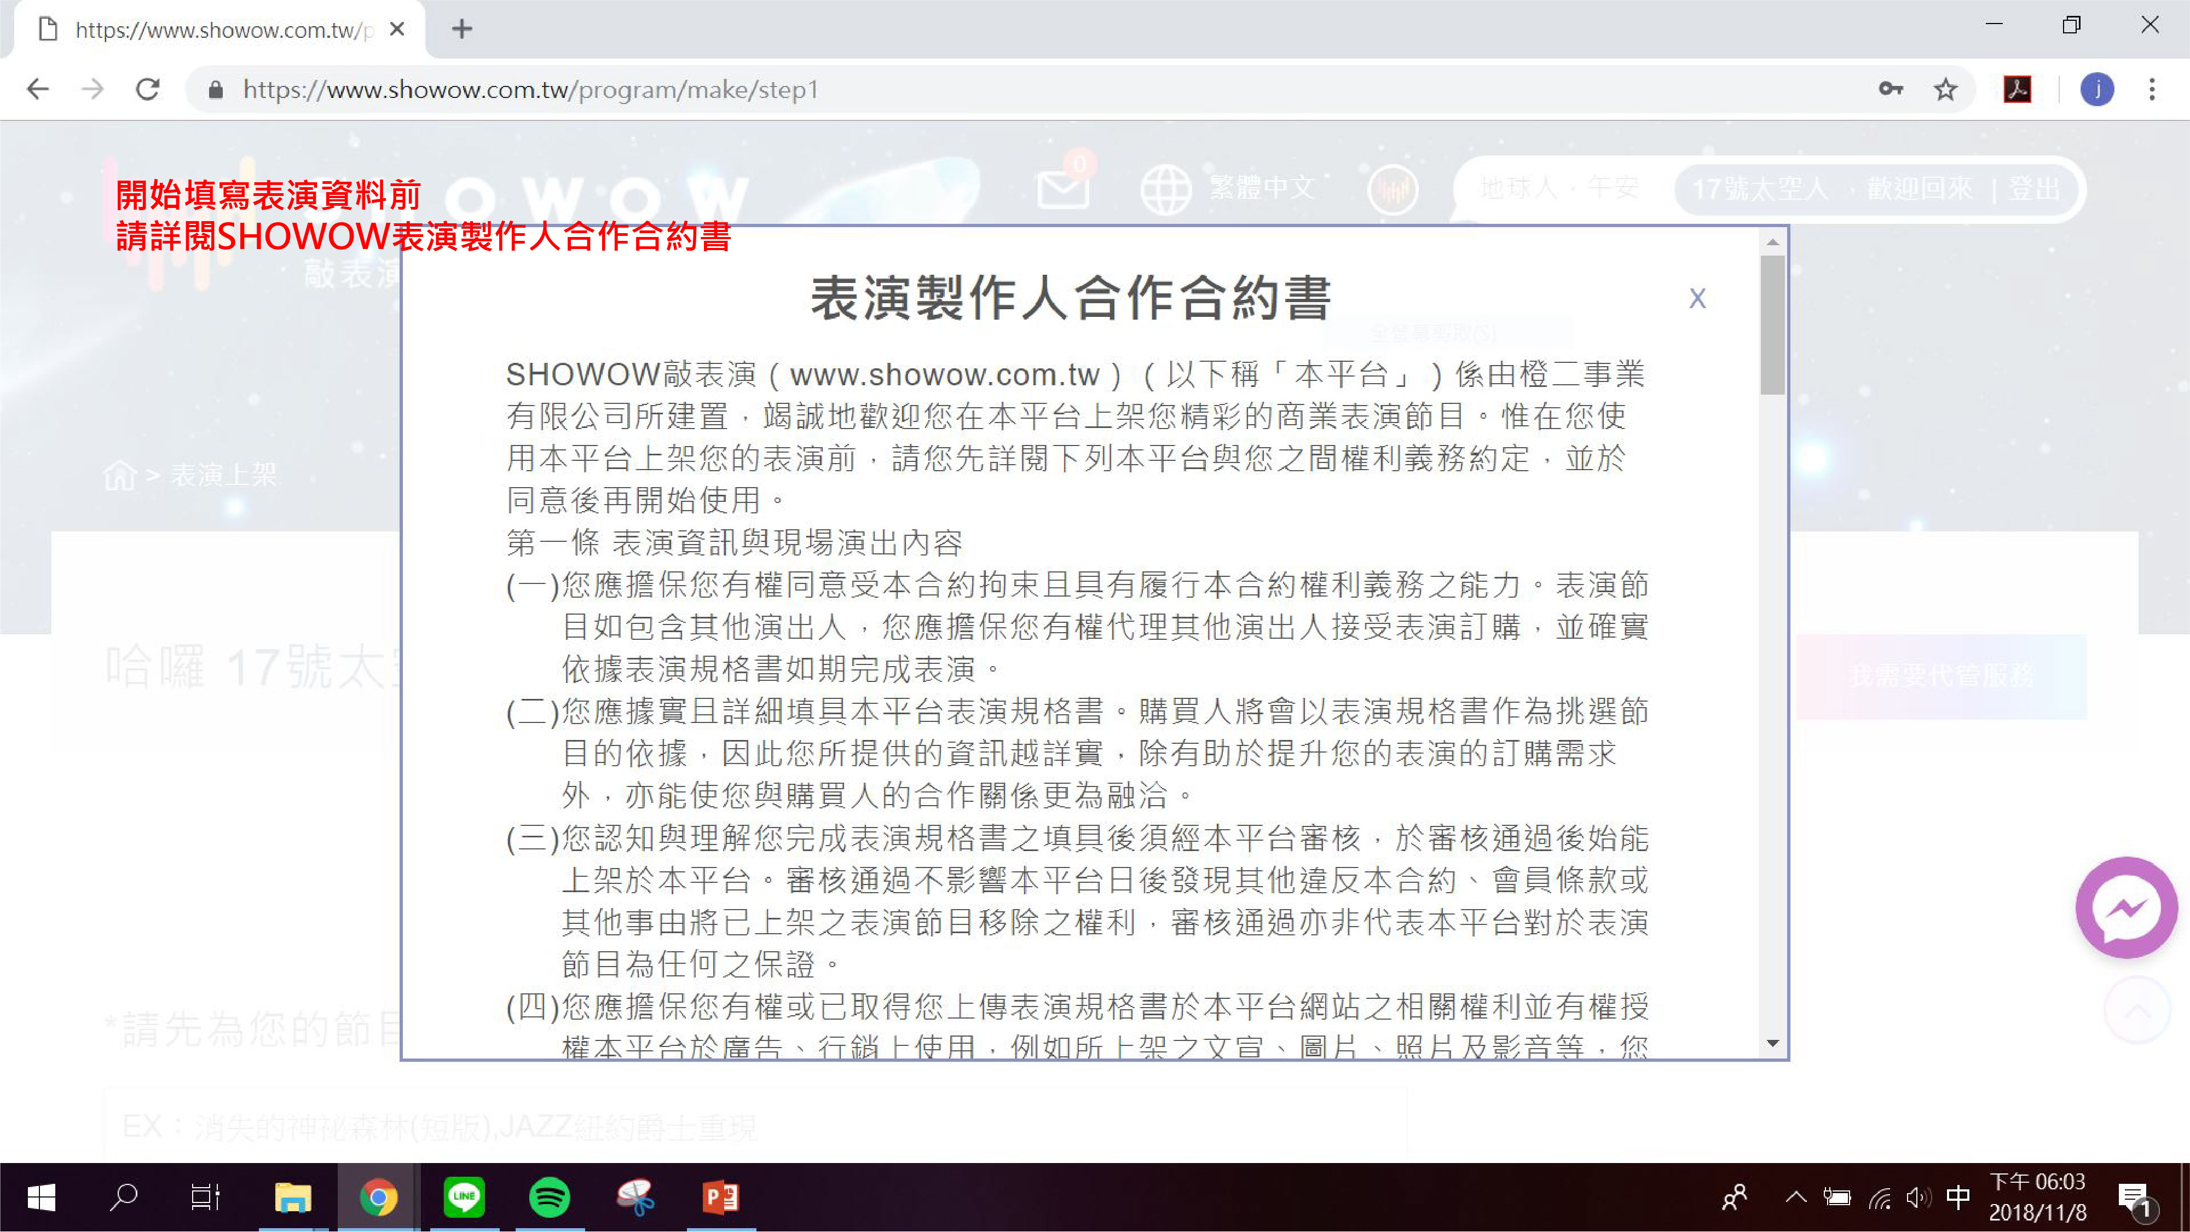Click the heading 第一條 表演資訊與現場演出內容
The image size is (2190, 1232).
coord(735,542)
